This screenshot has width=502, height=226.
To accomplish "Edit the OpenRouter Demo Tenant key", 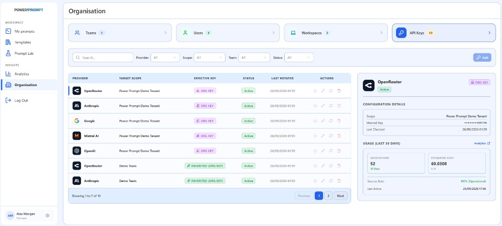I will point(323,91).
